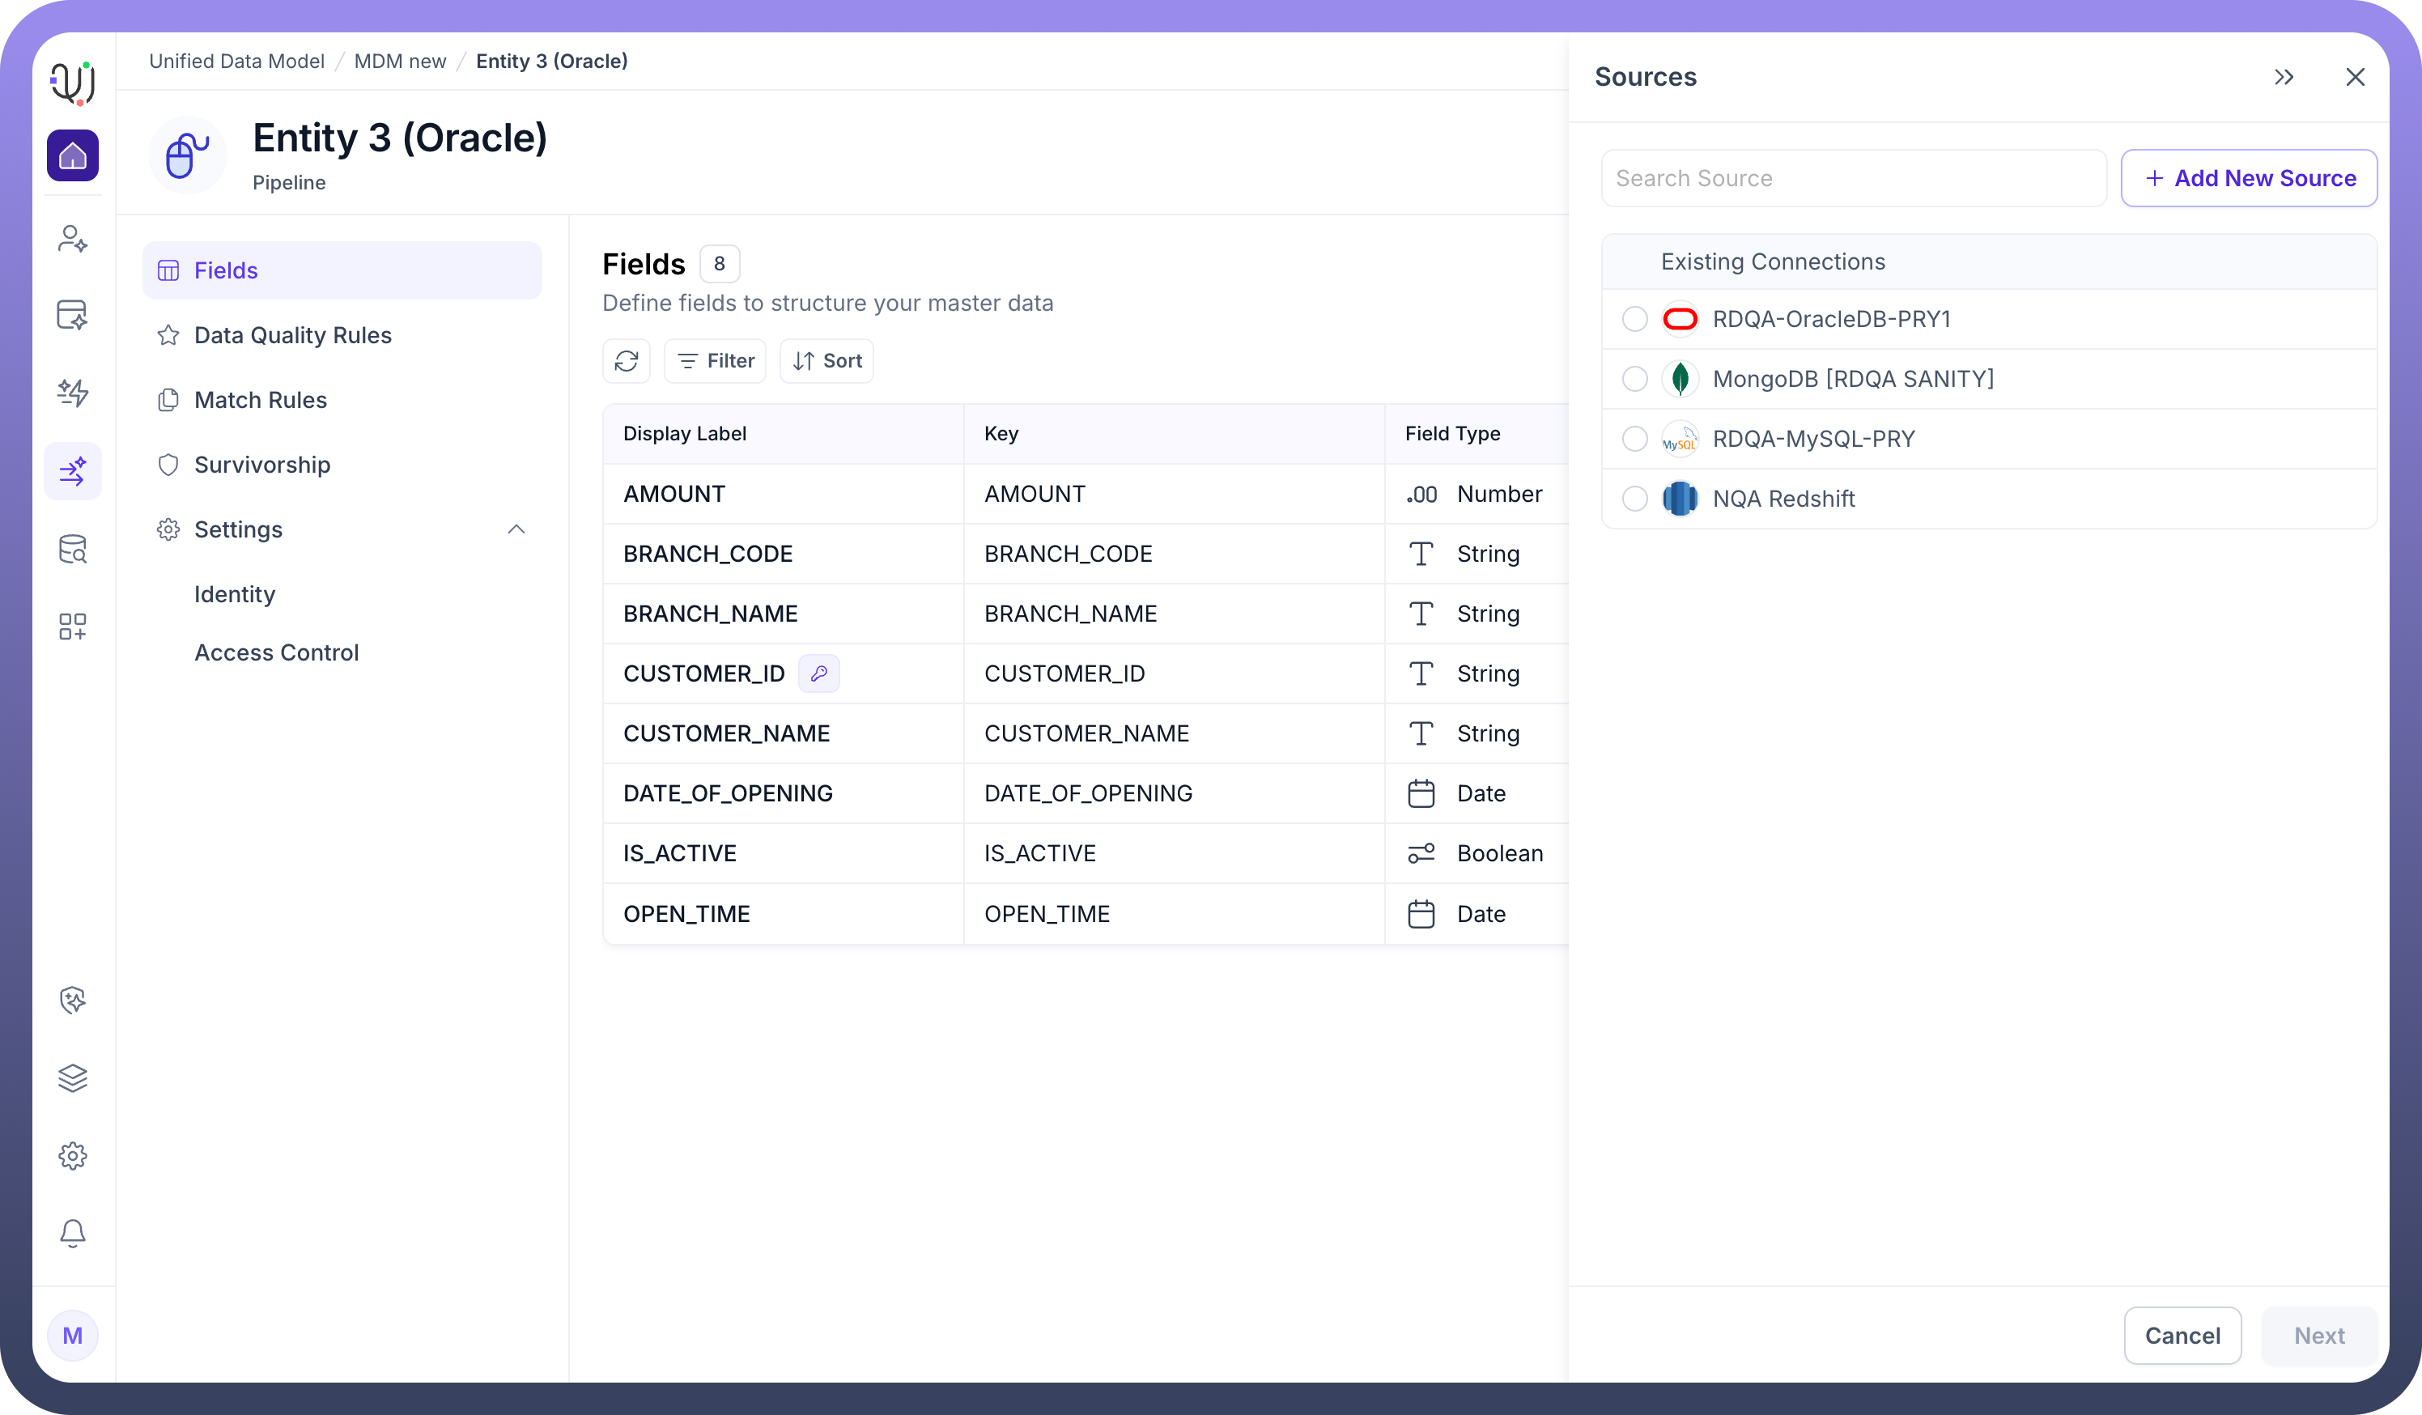Click MDM new breadcrumb link
The width and height of the screenshot is (2422, 1415).
click(400, 61)
